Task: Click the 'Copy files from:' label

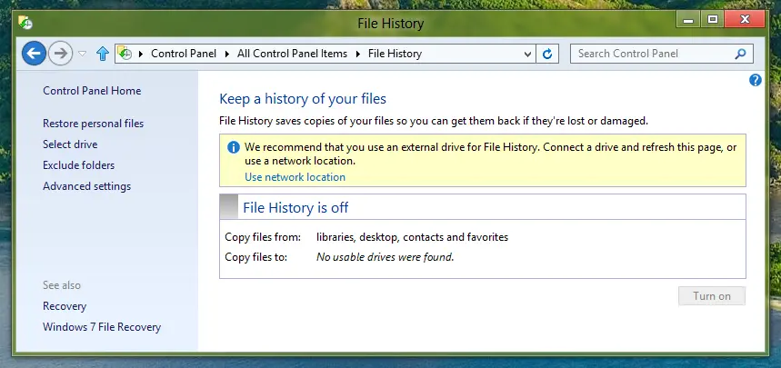Action: point(263,237)
